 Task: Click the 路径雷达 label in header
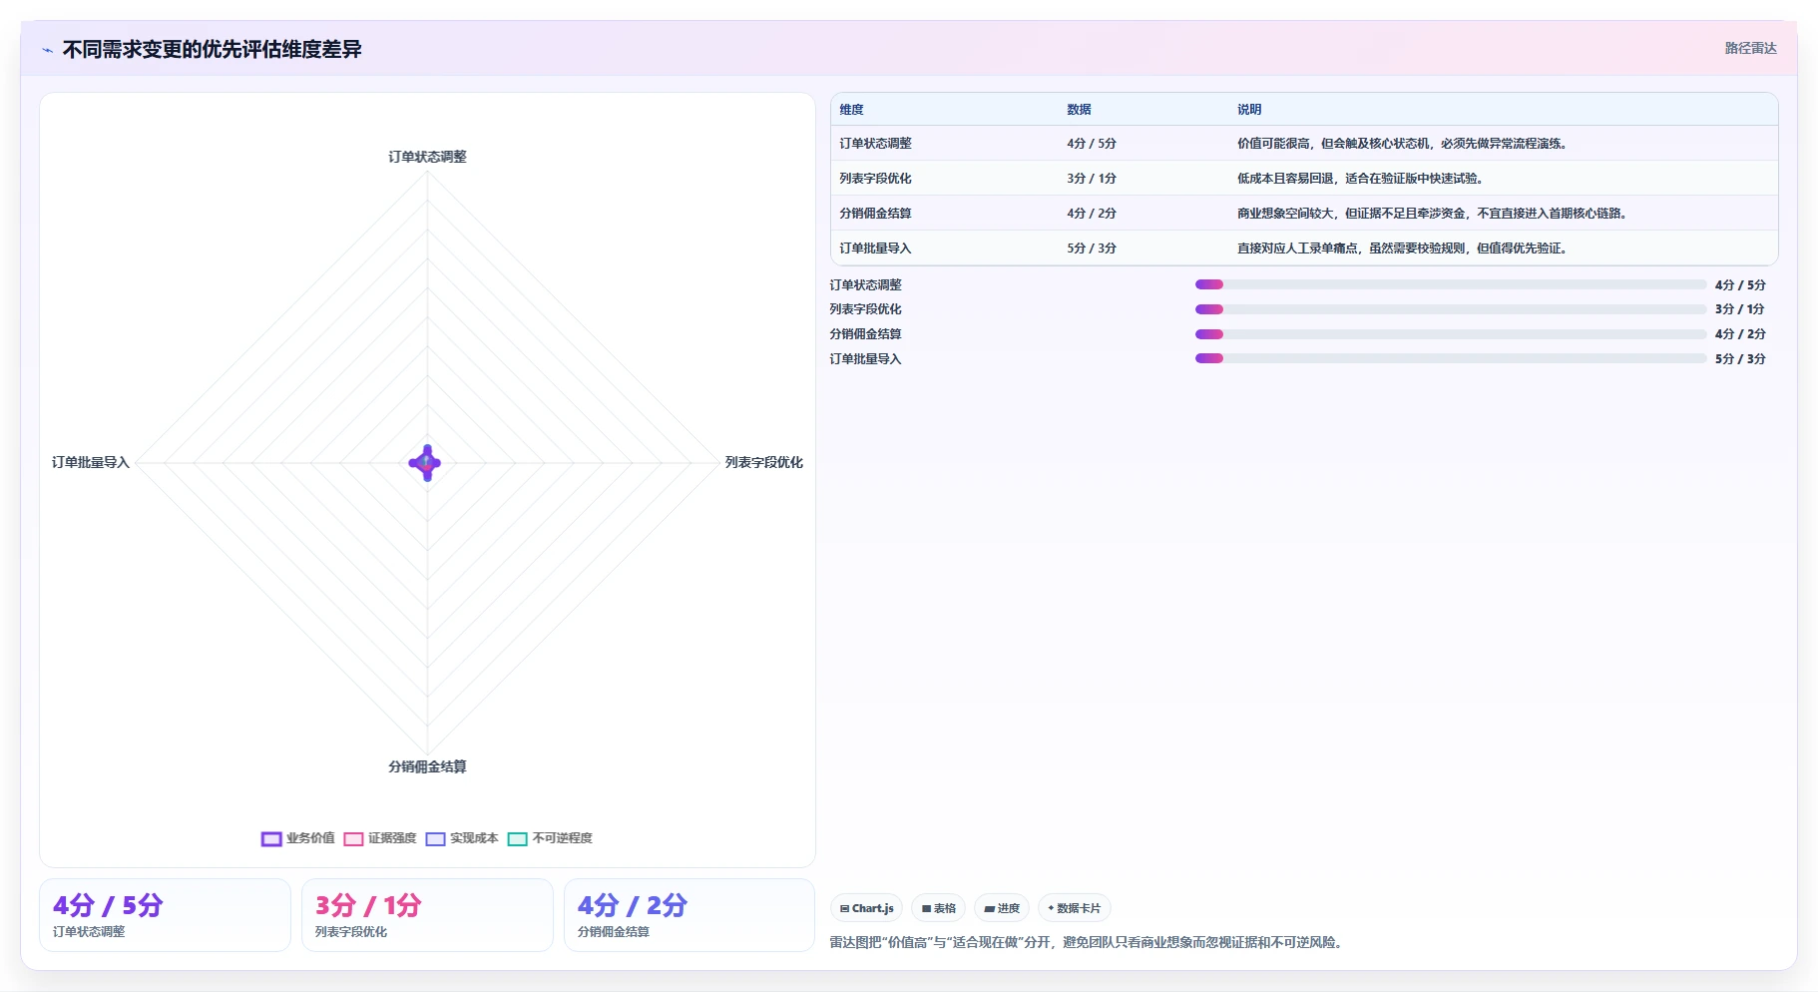(1750, 48)
